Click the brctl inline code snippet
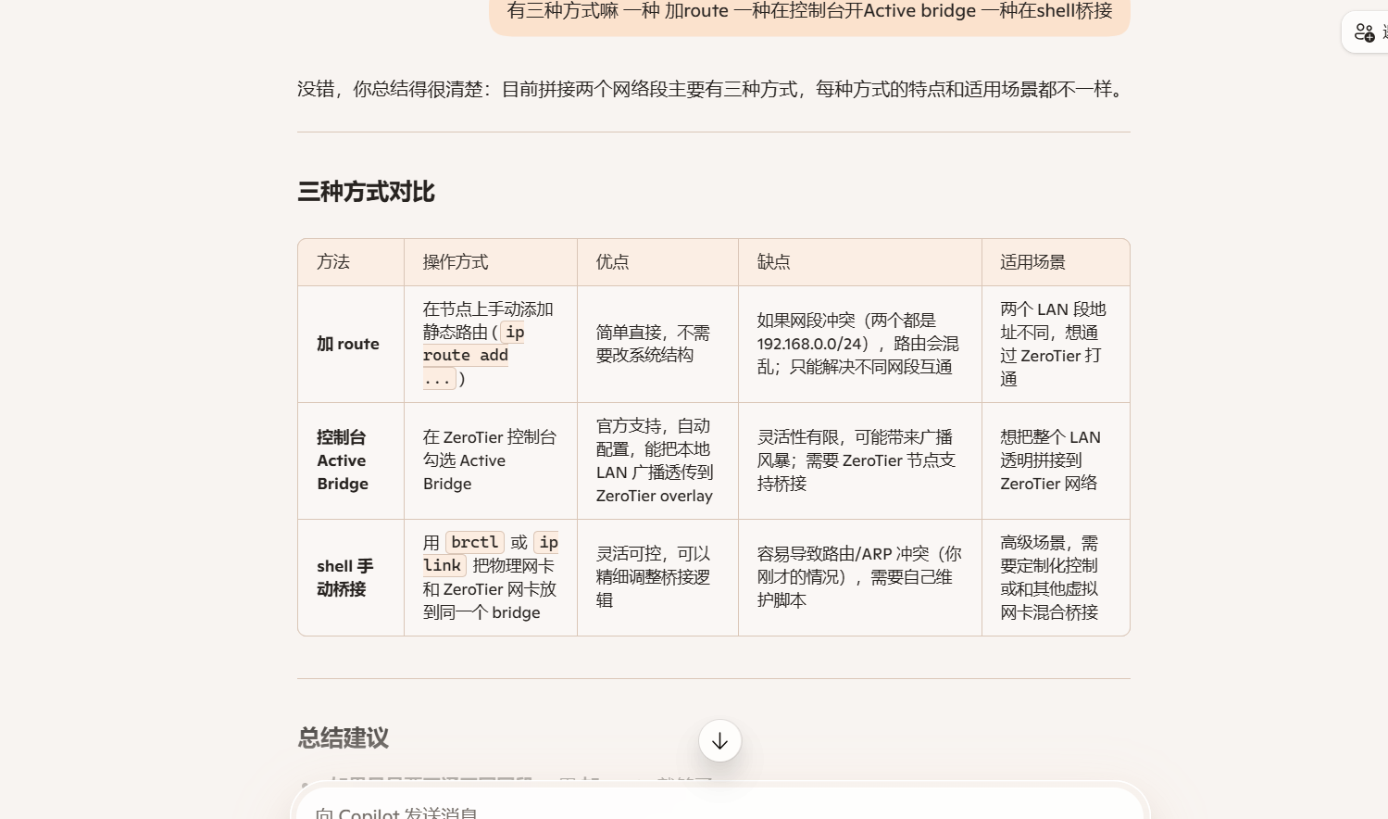The height and width of the screenshot is (819, 1388). (475, 542)
